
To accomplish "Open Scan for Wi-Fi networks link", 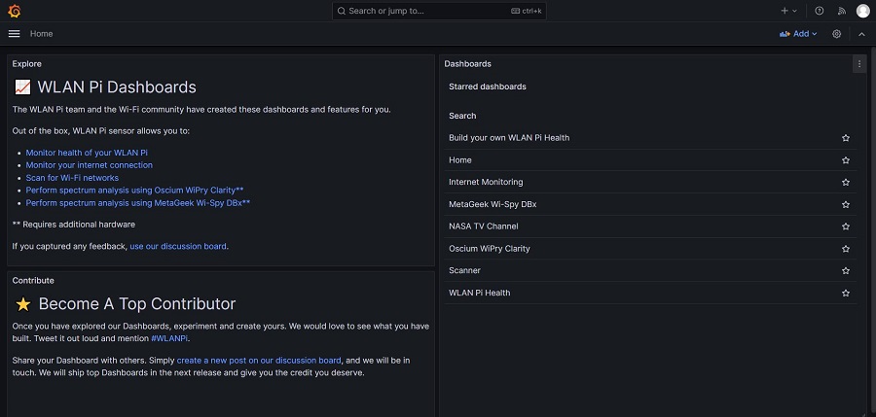I will point(72,178).
